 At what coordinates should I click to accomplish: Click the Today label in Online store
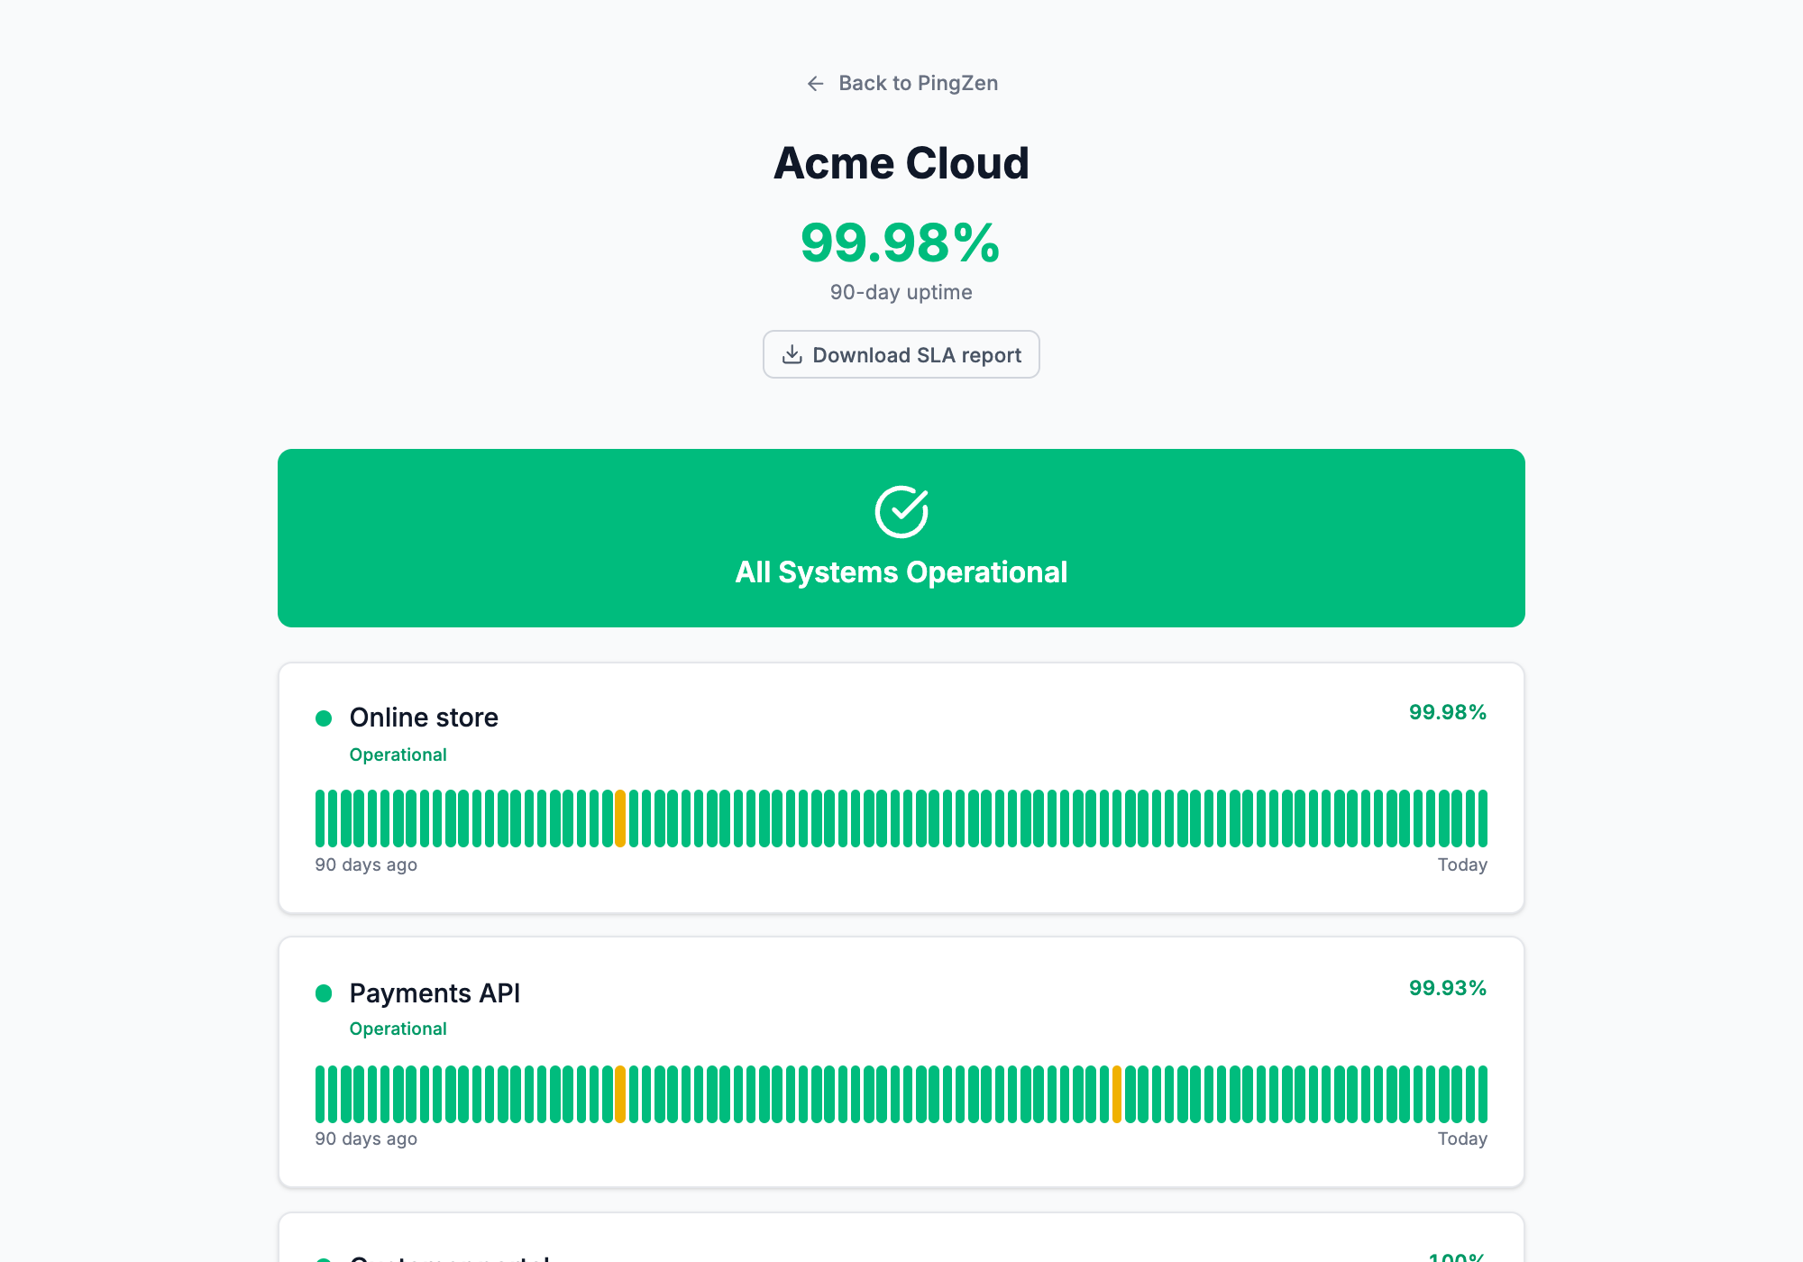click(1462, 864)
